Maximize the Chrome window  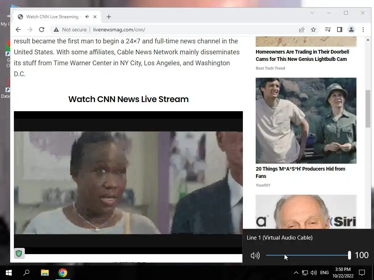[x=346, y=13]
